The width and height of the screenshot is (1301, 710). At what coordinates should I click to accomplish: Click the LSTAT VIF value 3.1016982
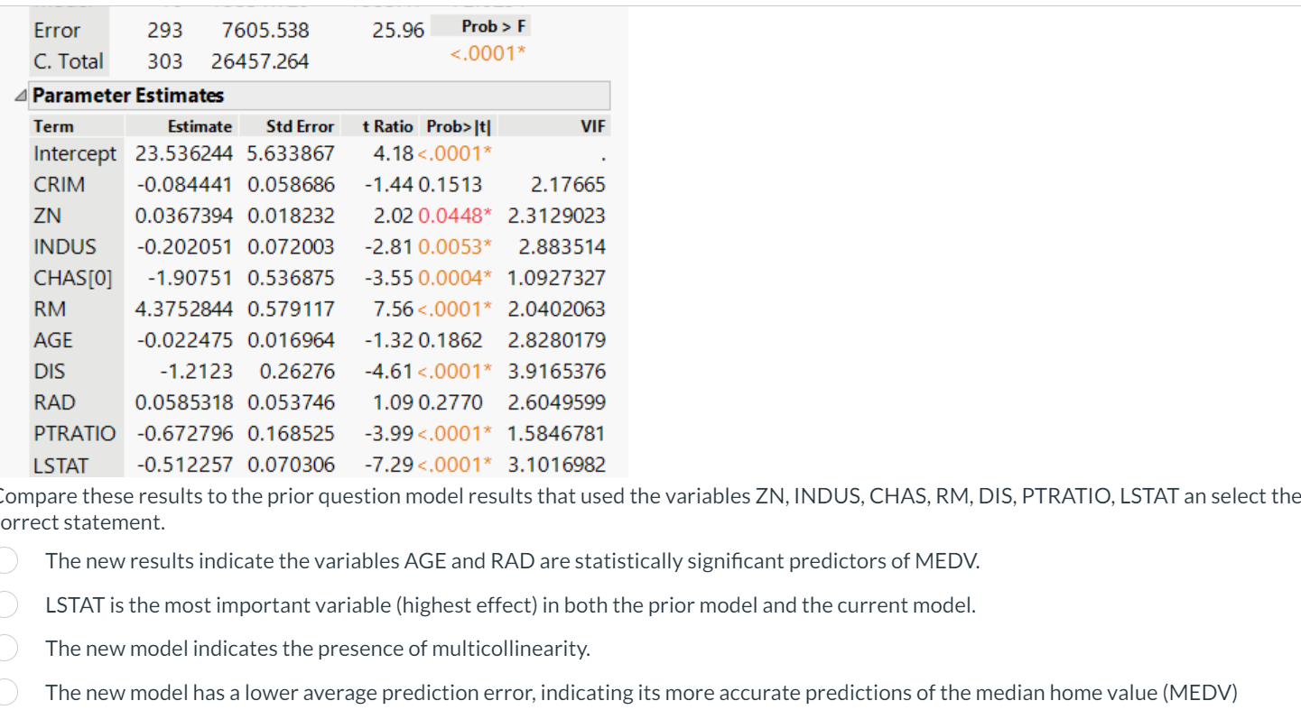click(x=557, y=465)
